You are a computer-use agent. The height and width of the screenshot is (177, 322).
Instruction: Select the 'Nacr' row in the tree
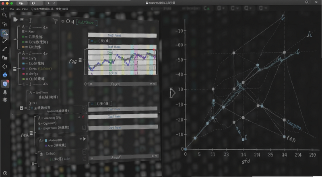[x=28, y=31]
